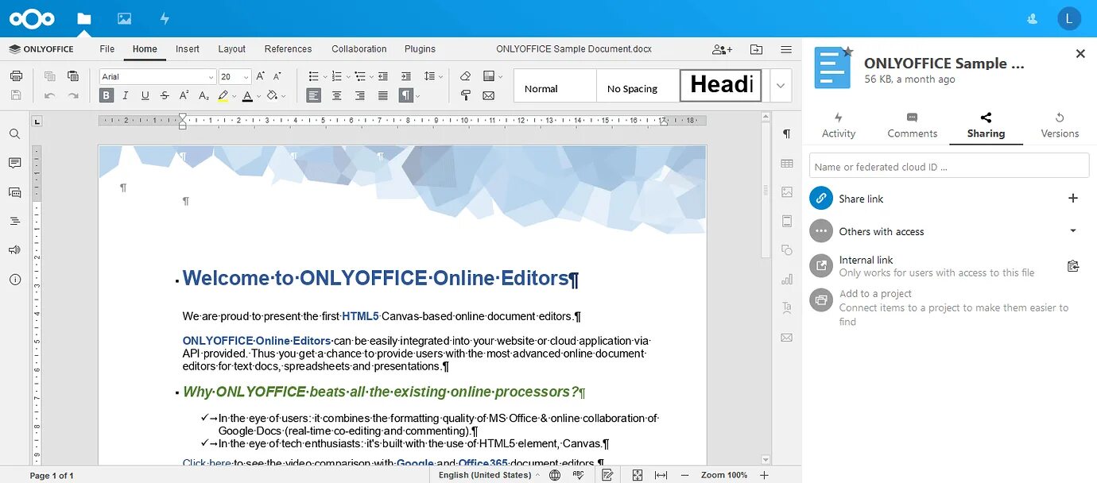
Task: Expand the bullets list dropdown
Action: click(x=325, y=77)
